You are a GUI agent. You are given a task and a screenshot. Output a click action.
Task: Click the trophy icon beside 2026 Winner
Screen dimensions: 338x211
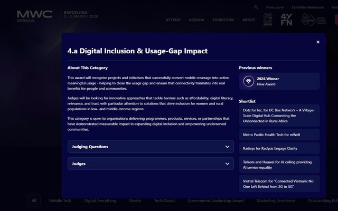coord(248,81)
